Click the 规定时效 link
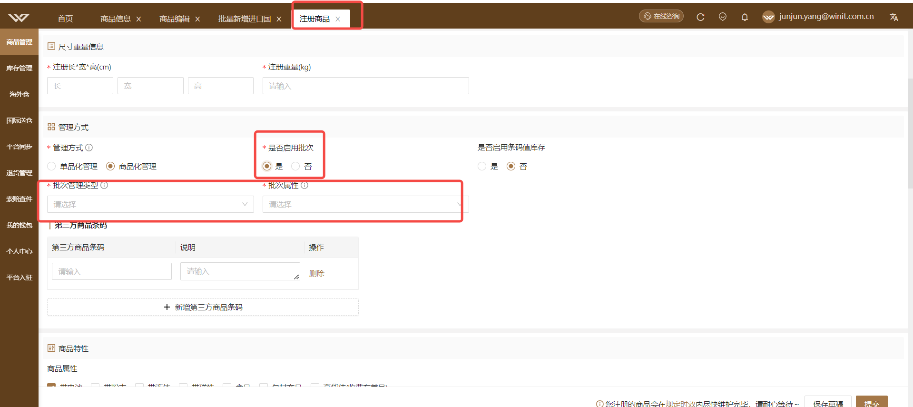 pos(680,404)
